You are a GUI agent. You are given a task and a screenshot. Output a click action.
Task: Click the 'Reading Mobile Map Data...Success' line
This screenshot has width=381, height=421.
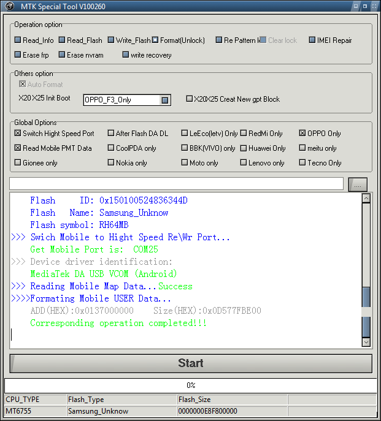[102, 286]
